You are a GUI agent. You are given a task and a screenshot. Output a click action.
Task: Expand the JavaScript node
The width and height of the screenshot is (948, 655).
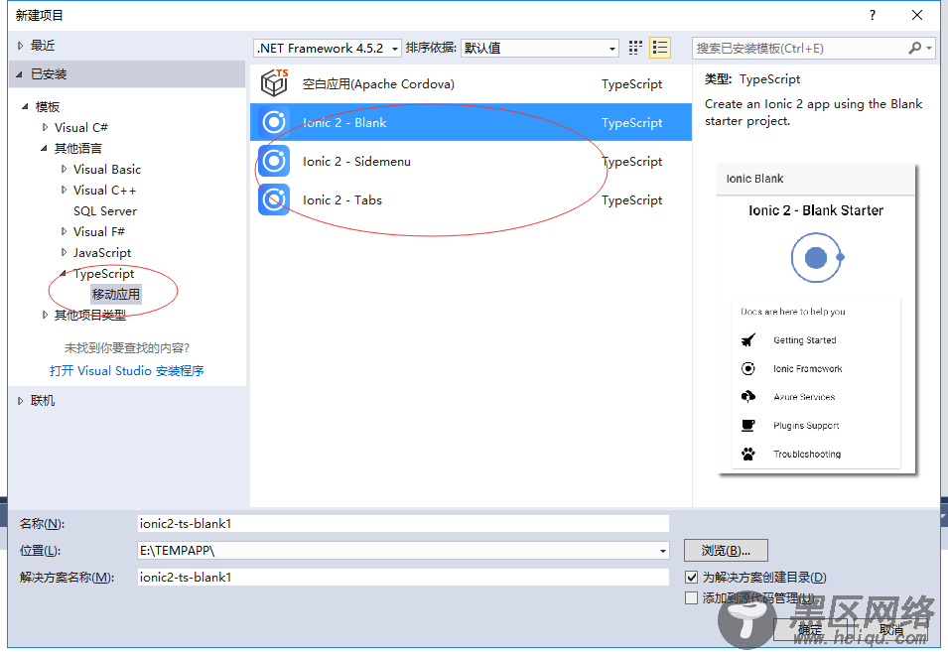tap(64, 253)
